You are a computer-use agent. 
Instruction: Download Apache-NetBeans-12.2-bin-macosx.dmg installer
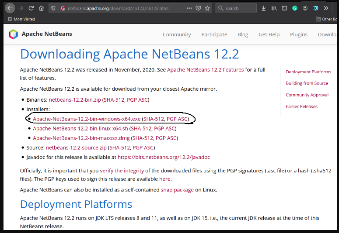(81, 138)
